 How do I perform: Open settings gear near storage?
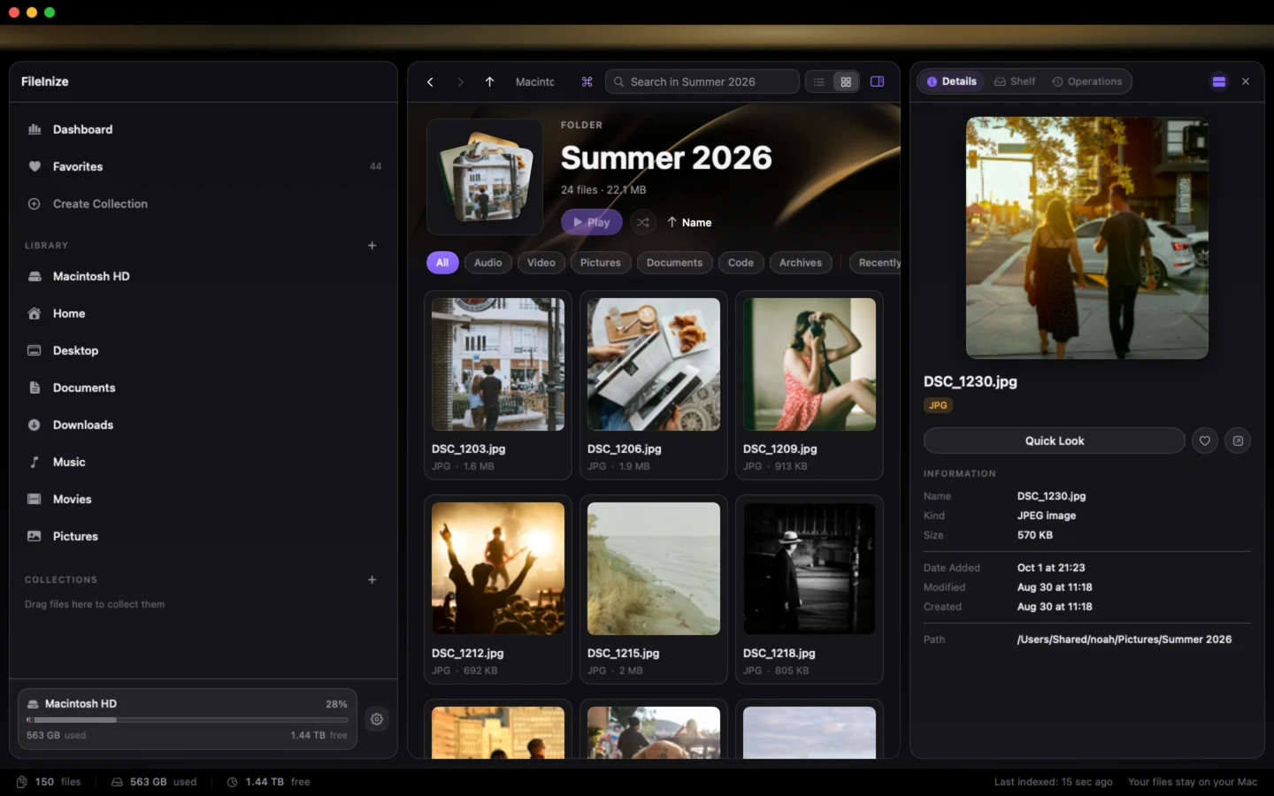coord(377,719)
